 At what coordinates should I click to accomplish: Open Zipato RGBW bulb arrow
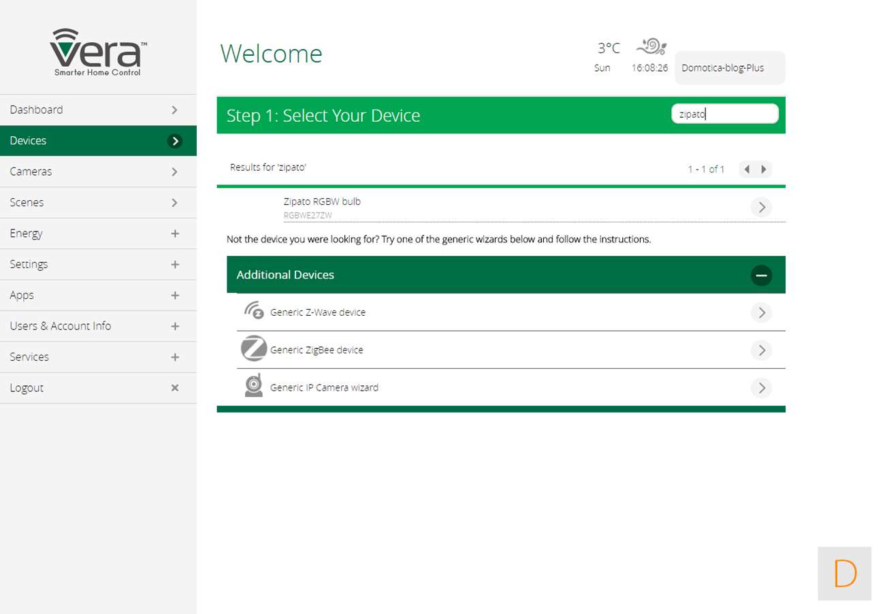point(761,207)
